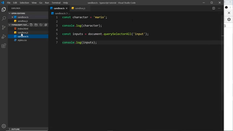This screenshot has height=131, width=233.
Task: Open the Source Control view
Action: (4, 28)
